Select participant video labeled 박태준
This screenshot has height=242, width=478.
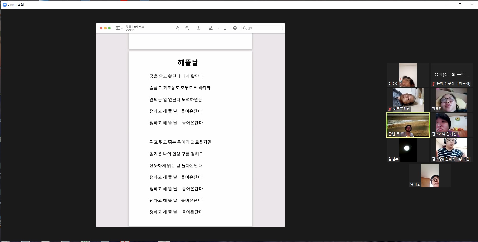430,175
